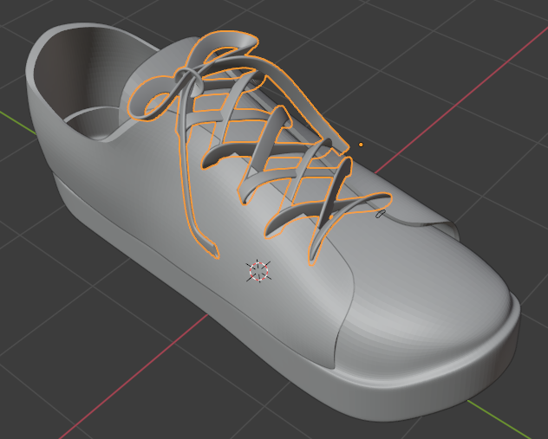Click the orange origin dot beside the laces
The width and height of the screenshot is (548, 439).
click(361, 145)
